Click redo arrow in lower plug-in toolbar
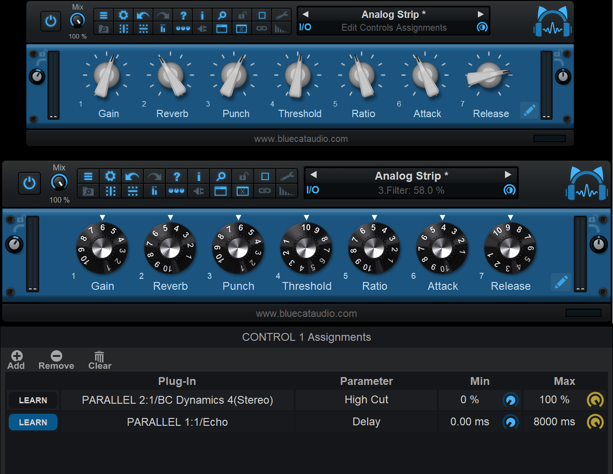613x474 pixels. coord(154,176)
